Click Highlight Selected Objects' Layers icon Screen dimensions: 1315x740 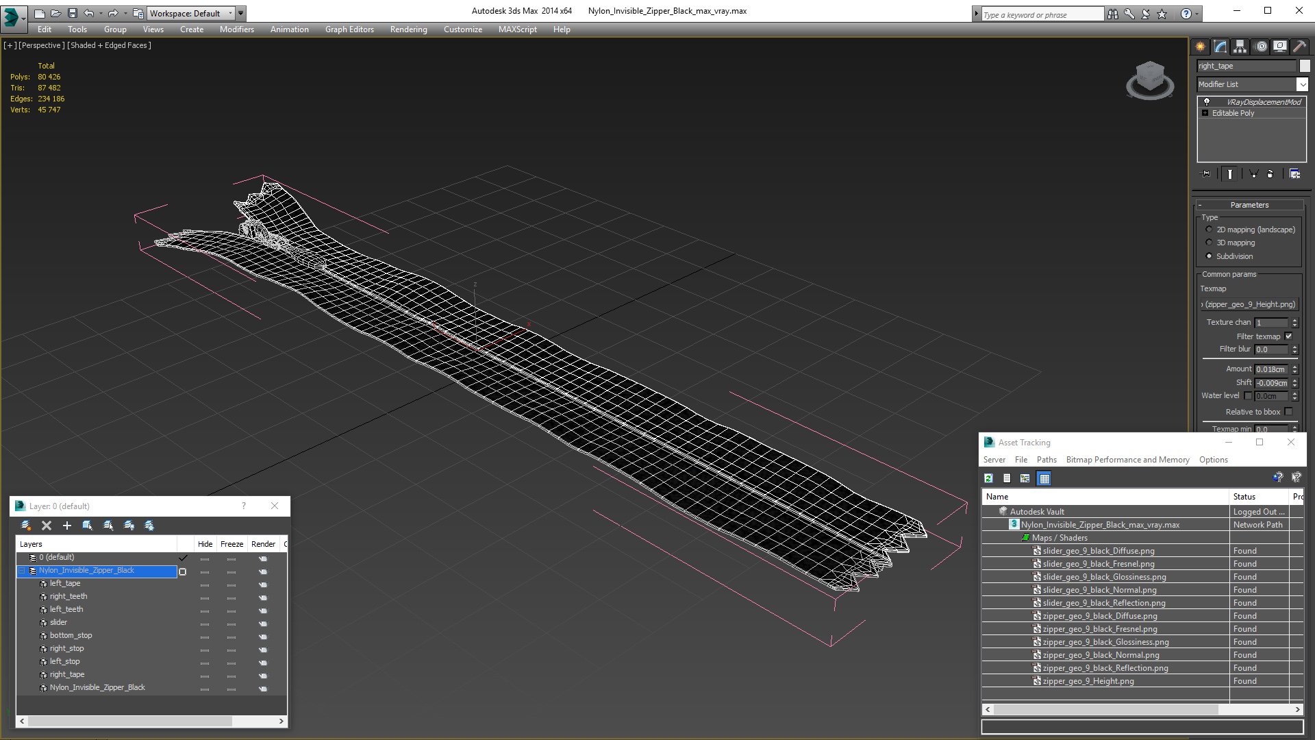(x=108, y=526)
